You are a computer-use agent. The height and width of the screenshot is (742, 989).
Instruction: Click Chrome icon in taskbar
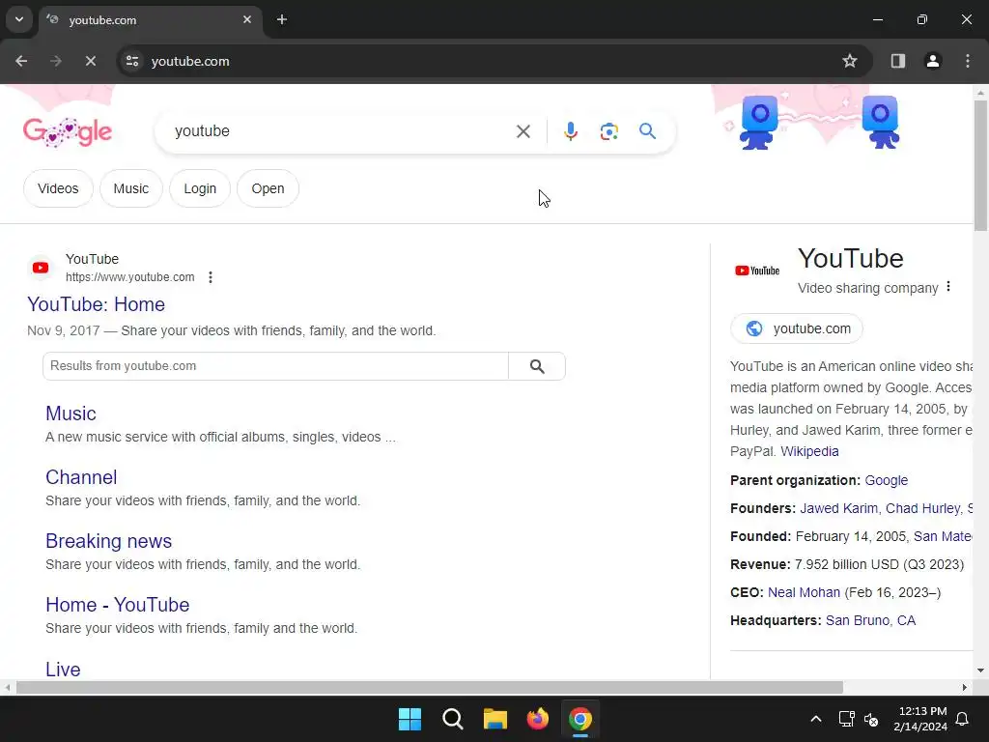(580, 719)
